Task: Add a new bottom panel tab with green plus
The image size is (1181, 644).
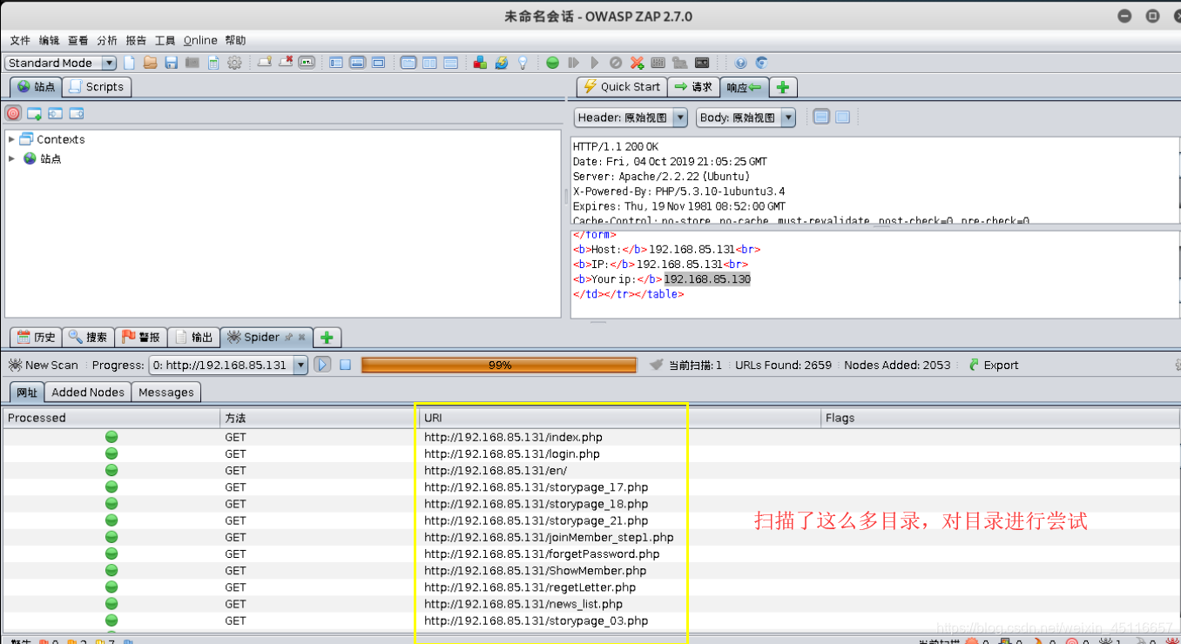Action: [x=327, y=337]
